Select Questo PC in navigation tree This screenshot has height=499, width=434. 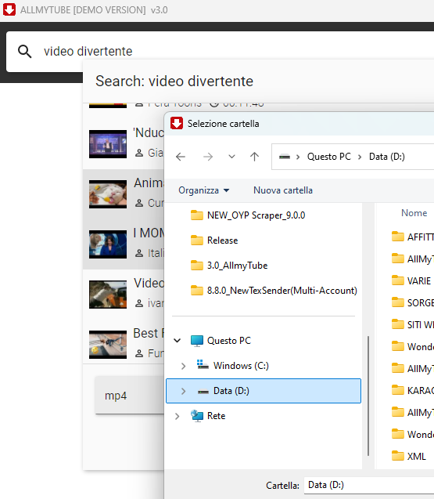tap(229, 341)
